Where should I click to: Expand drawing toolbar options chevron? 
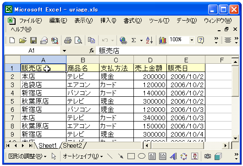coord(236,156)
